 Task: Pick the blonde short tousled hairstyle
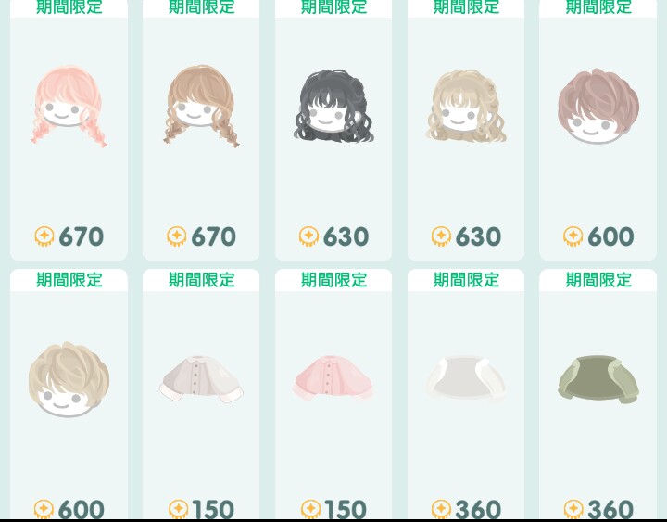[69, 379]
